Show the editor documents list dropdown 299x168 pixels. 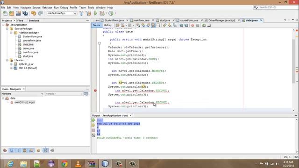[x=293, y=20]
